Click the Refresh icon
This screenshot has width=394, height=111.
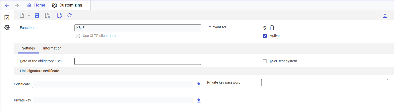coord(70,15)
